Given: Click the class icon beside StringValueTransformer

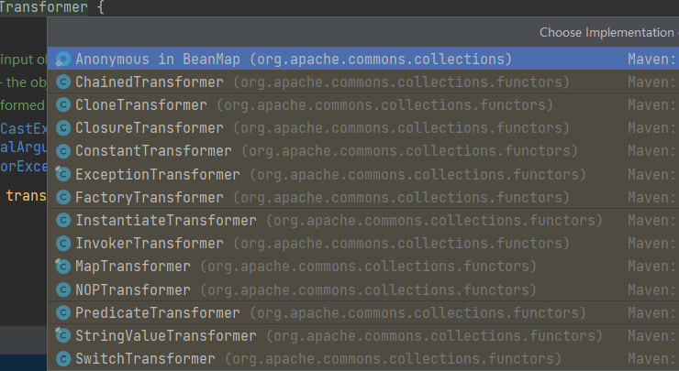Looking at the screenshot, I should [63, 335].
